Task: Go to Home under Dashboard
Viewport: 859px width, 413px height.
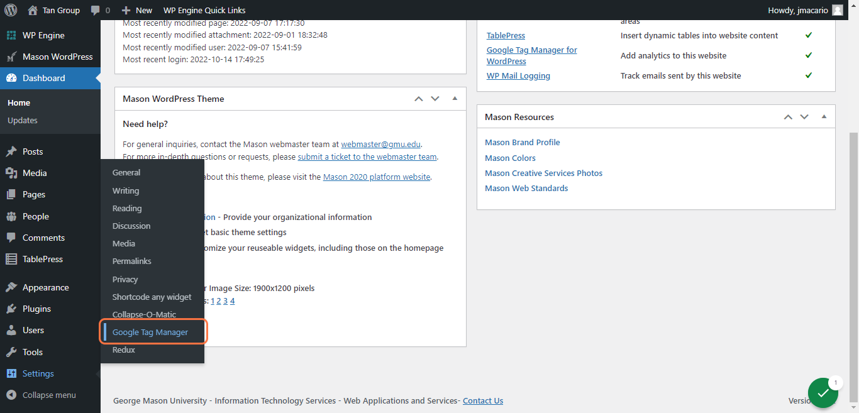Action: point(19,102)
